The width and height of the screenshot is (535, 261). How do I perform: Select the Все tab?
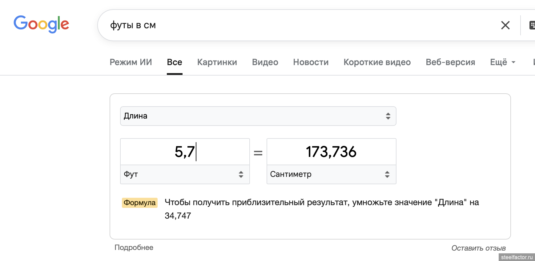[175, 62]
